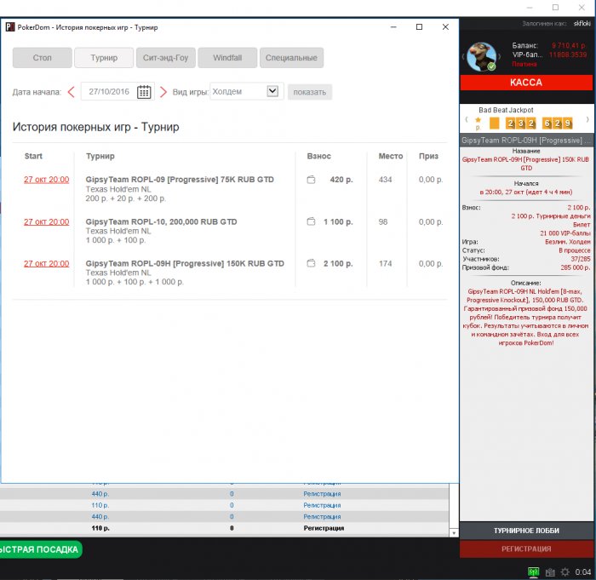Click the green network tray icon
Viewport: 596px width, 580px height.
(x=533, y=571)
